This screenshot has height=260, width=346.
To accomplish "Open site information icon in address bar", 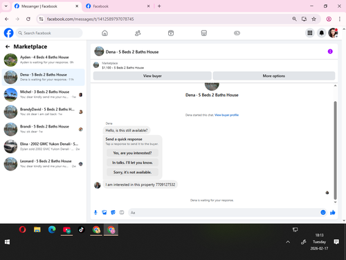I will click(x=41, y=19).
